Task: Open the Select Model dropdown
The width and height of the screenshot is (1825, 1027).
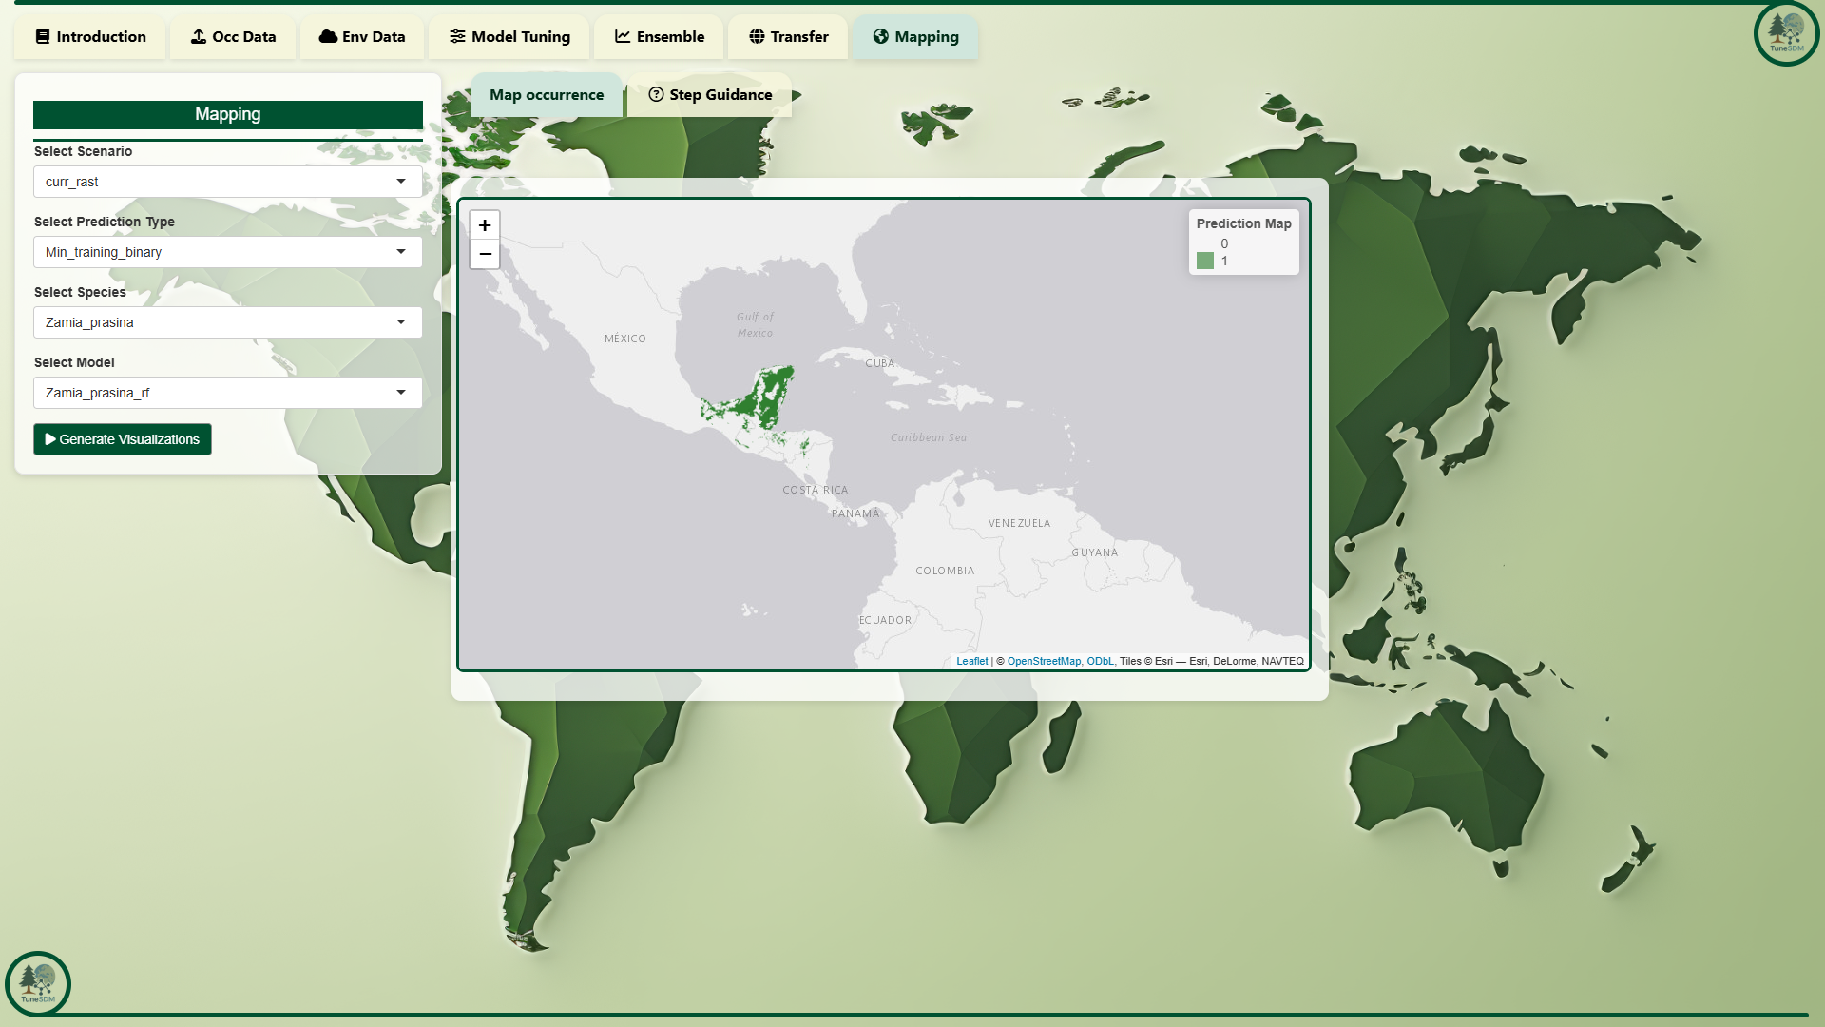Action: pyautogui.click(x=227, y=393)
